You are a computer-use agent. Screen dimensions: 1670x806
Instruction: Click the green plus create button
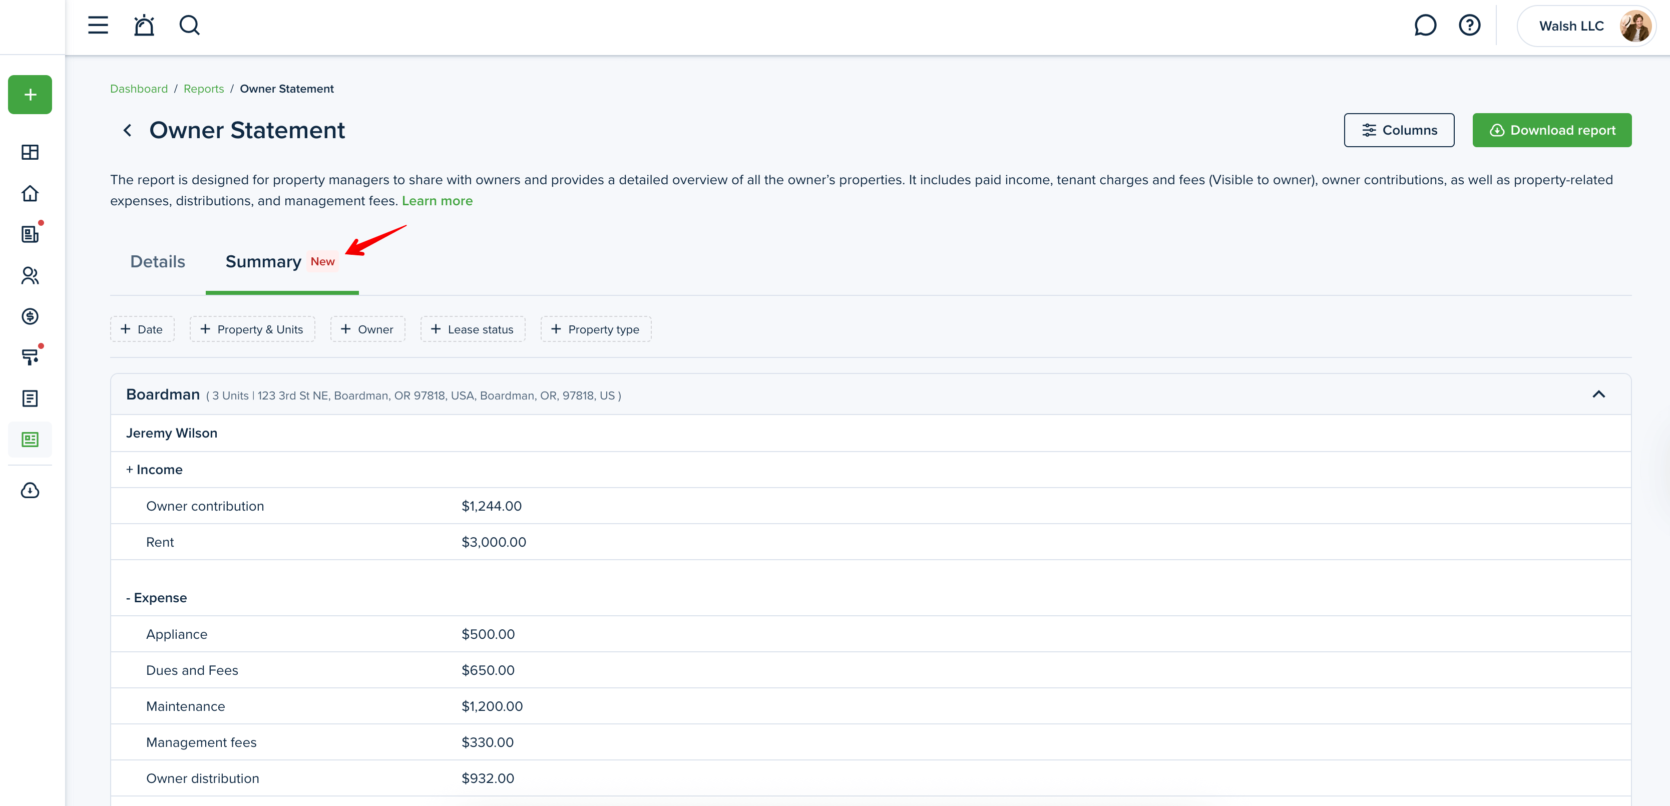click(30, 95)
